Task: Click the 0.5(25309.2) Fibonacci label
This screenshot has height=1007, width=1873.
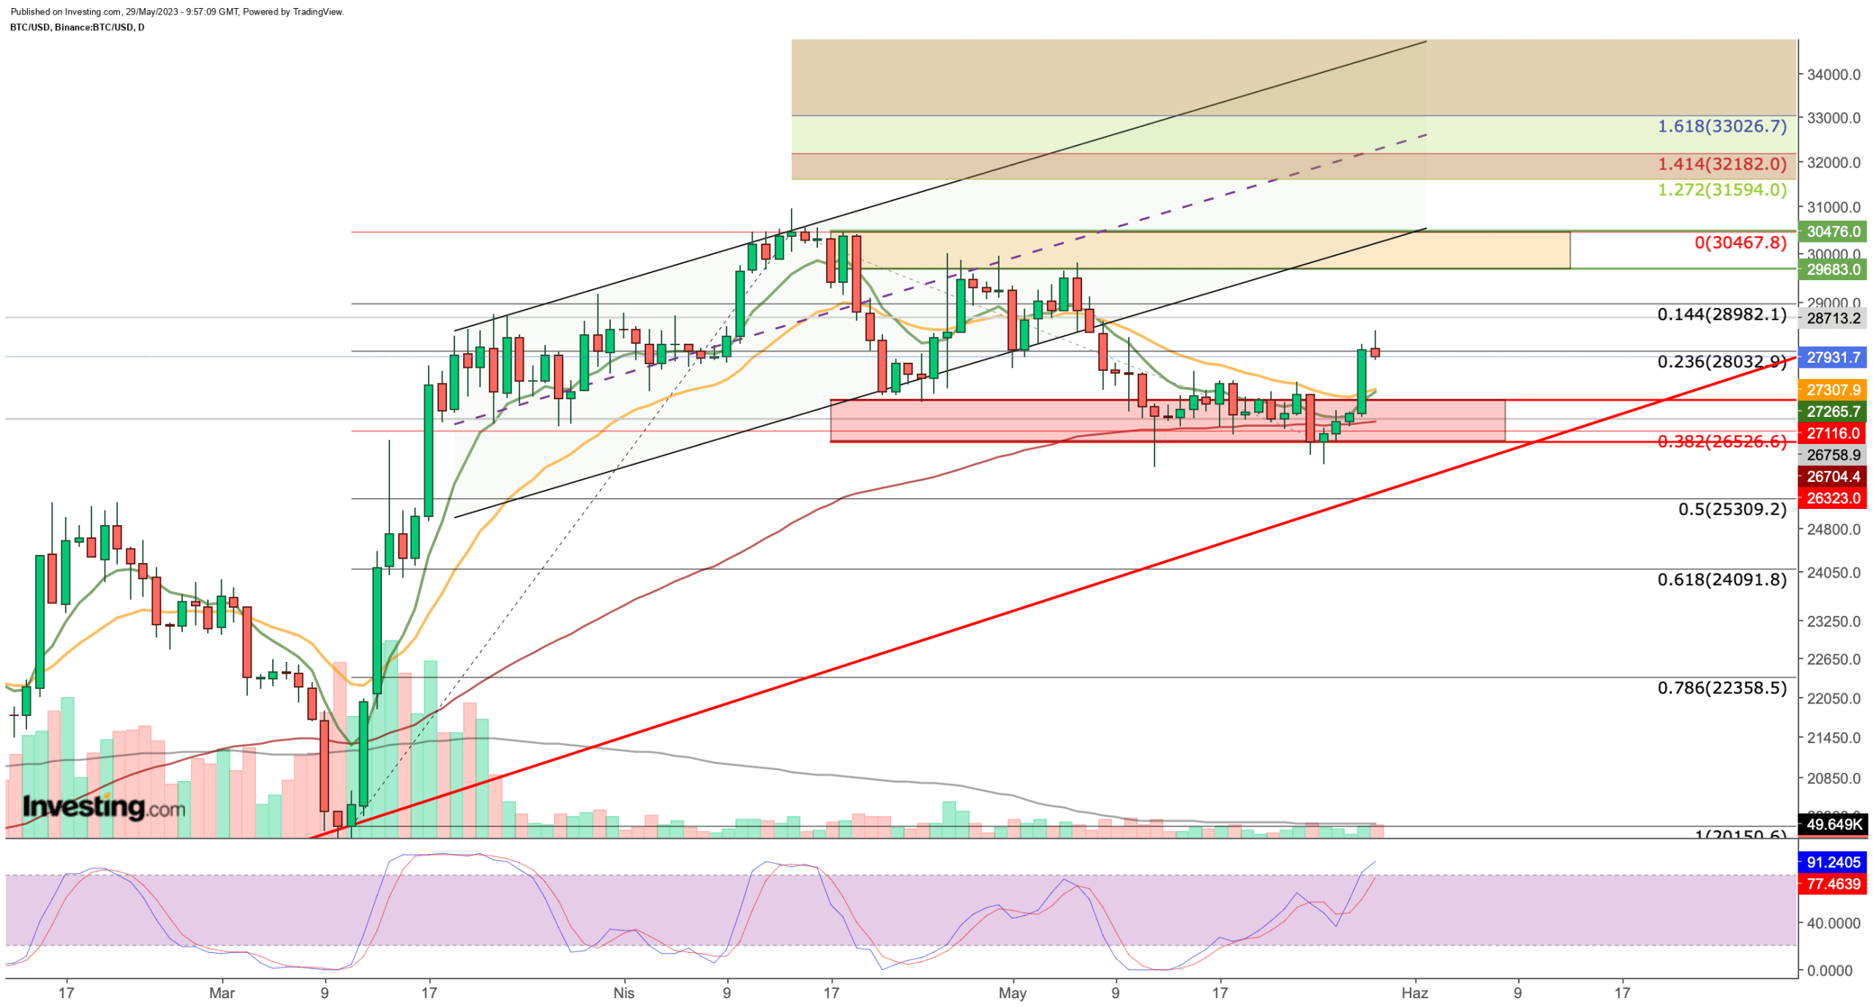Action: [1731, 509]
